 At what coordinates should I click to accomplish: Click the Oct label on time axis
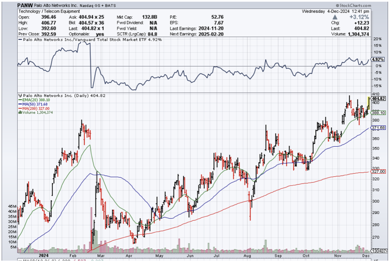[x=306, y=256]
